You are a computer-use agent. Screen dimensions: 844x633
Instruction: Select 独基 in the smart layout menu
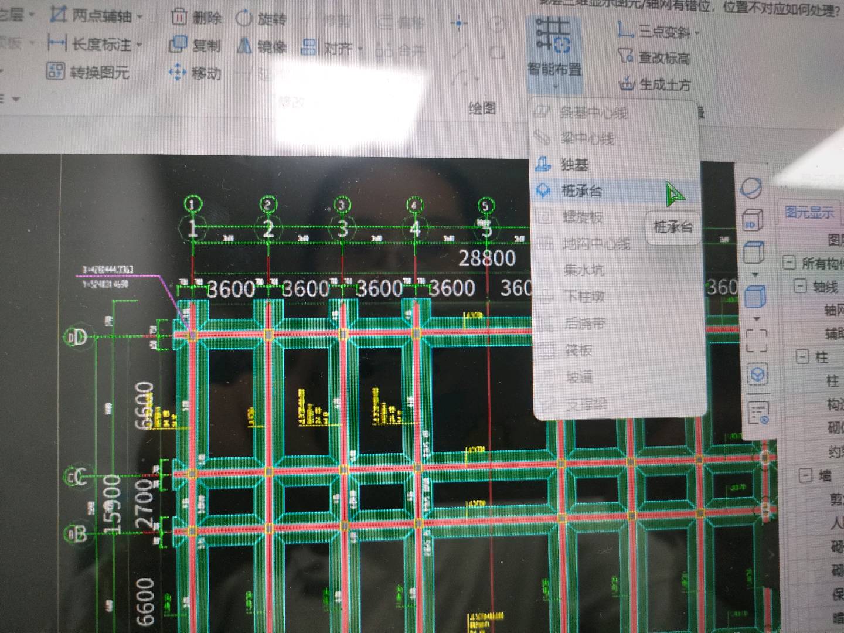[x=614, y=164]
